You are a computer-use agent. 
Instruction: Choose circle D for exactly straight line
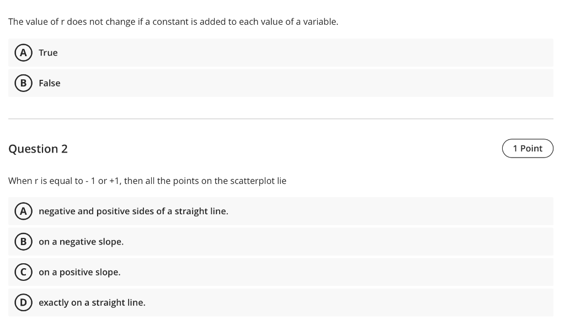click(x=23, y=302)
